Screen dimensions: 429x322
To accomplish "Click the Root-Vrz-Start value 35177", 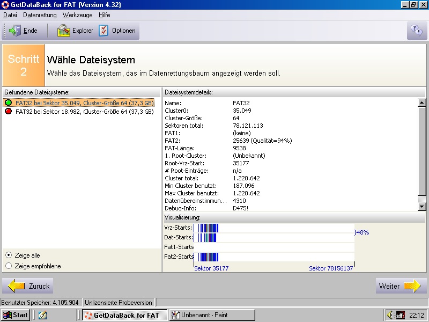I will click(x=241, y=163).
